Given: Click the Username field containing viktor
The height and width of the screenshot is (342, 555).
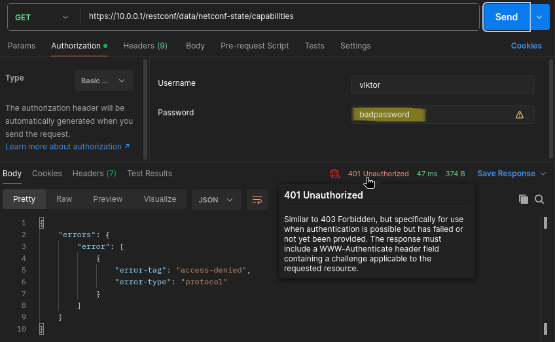Looking at the screenshot, I should [443, 85].
